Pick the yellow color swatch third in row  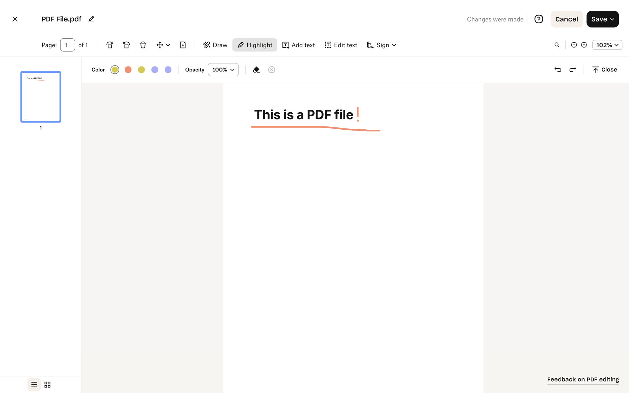[x=142, y=70]
